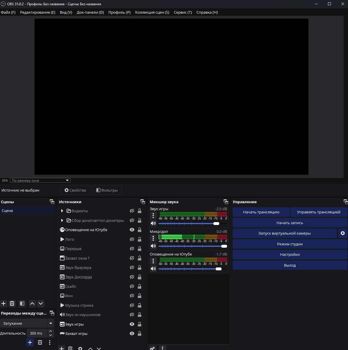Hide the Звук игры source
The height and width of the screenshot is (350, 348).
tap(132, 324)
